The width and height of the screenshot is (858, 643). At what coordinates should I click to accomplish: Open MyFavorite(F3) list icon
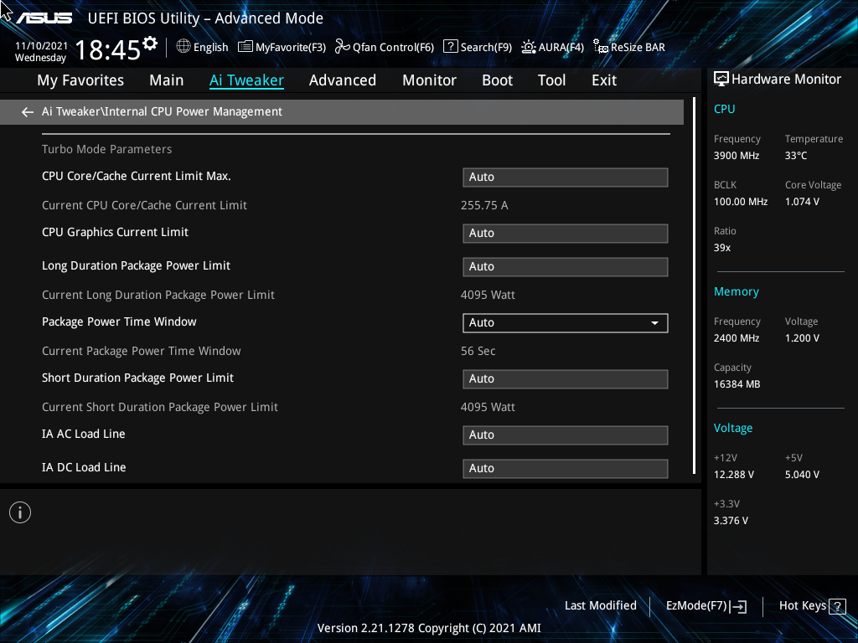[x=246, y=47]
